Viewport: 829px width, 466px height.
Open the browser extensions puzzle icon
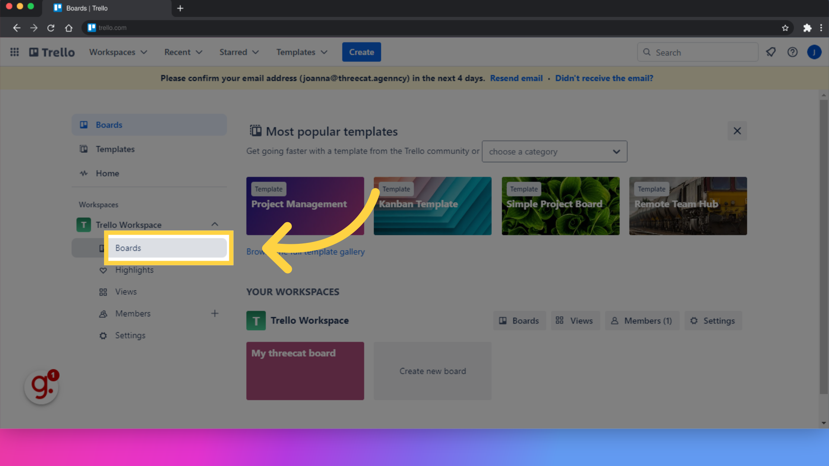pos(807,28)
